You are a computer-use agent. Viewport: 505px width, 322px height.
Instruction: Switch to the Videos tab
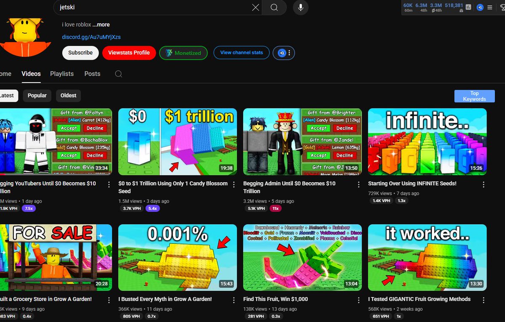coord(31,74)
